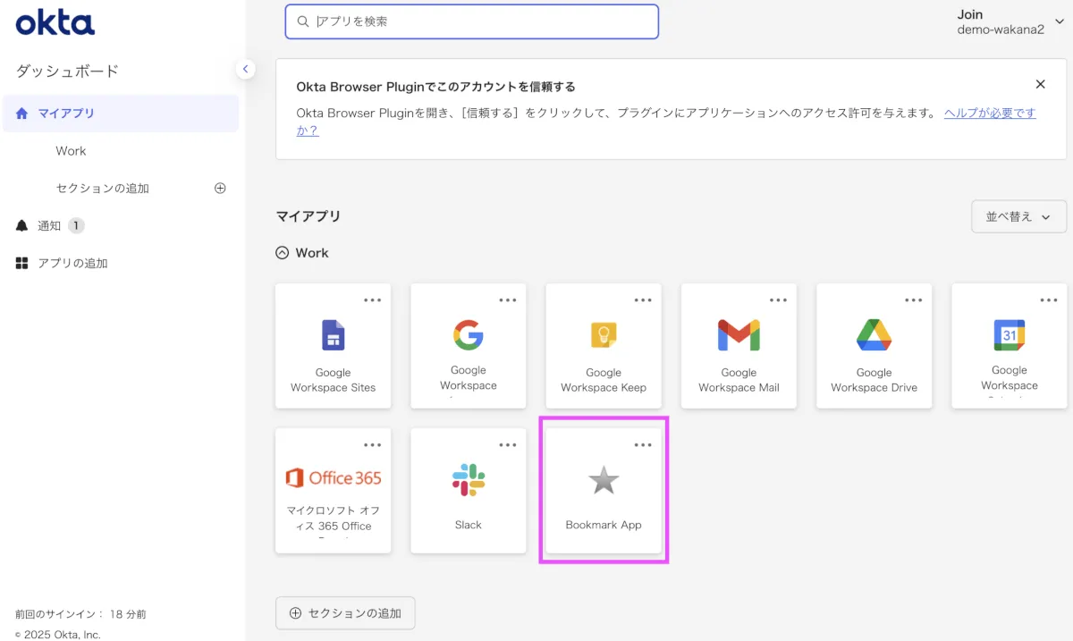The width and height of the screenshot is (1073, 641).
Task: Collapse the sidebar with the chevron button
Action: pyautogui.click(x=246, y=69)
